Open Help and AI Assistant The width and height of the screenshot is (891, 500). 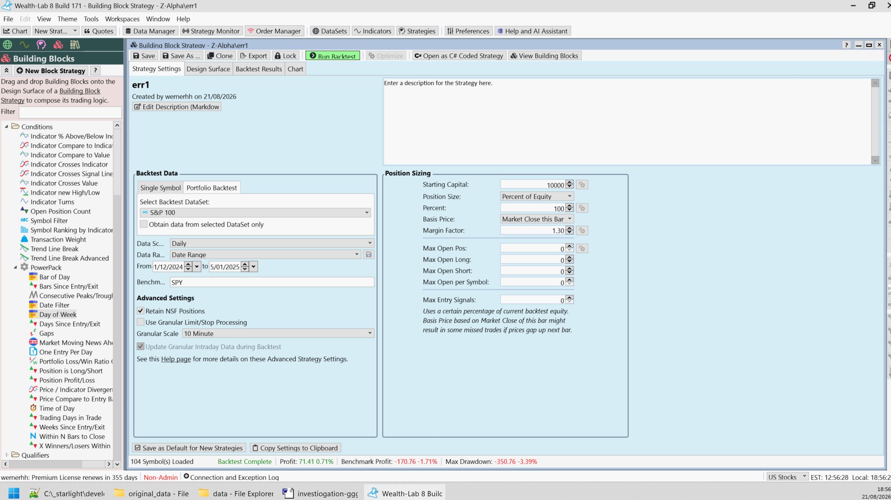(x=533, y=31)
